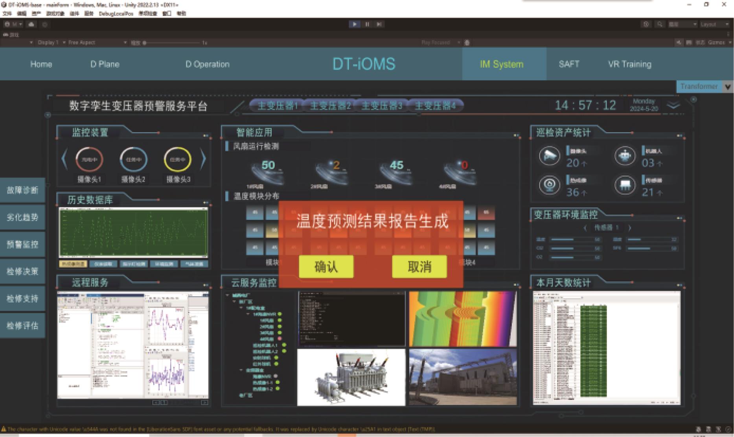Open the DebugLocalPos menu
This screenshot has width=734, height=437.
[x=116, y=14]
